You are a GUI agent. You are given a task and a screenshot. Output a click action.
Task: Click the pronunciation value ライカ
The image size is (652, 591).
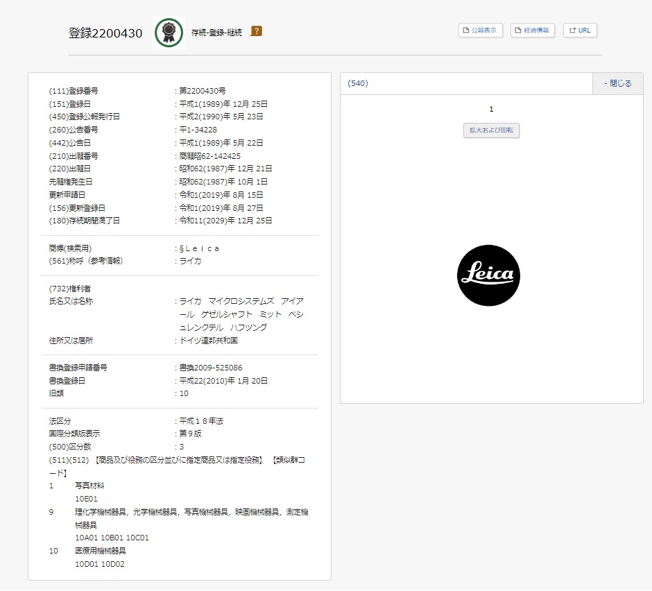[x=191, y=262]
